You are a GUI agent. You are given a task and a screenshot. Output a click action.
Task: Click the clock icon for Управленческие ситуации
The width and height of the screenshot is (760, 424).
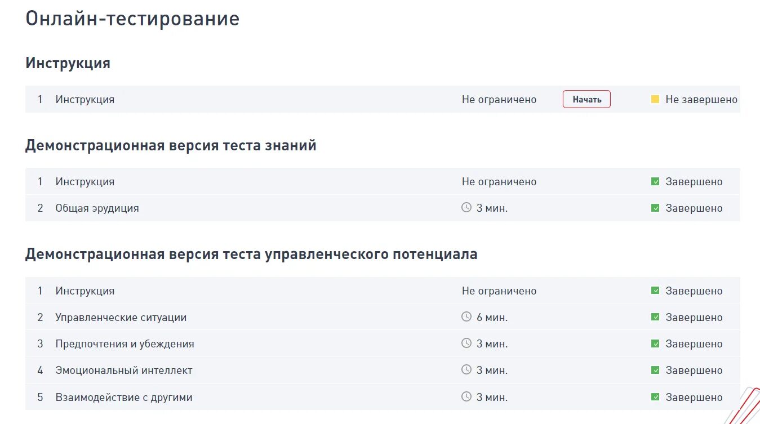(x=466, y=317)
